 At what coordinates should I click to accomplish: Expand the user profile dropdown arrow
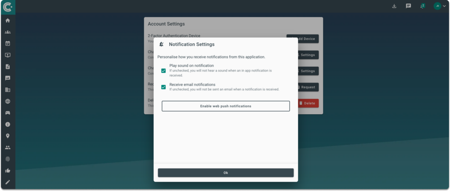coord(444,6)
